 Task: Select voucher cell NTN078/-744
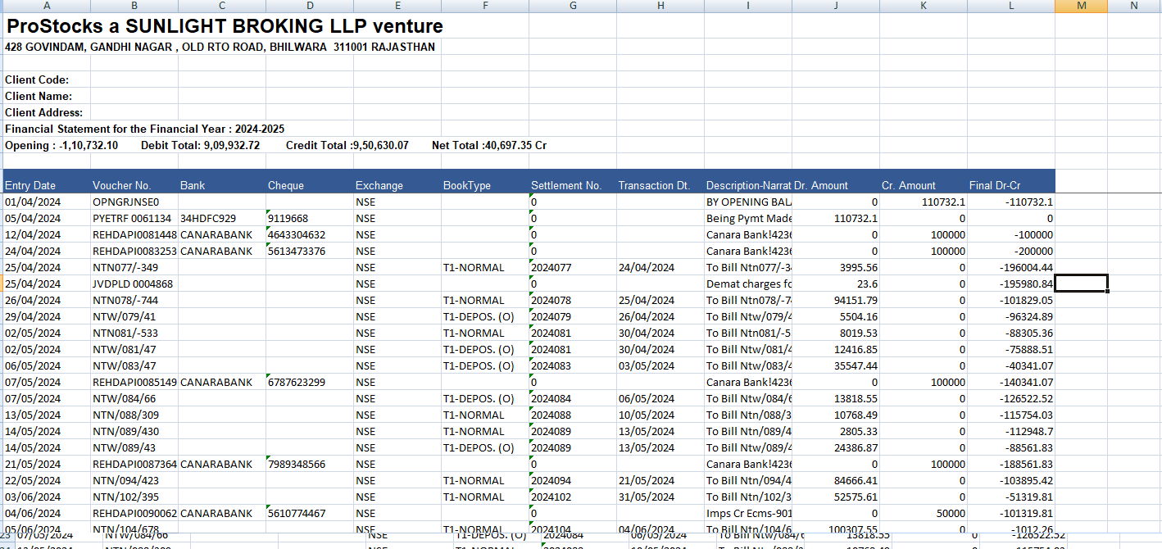point(134,300)
